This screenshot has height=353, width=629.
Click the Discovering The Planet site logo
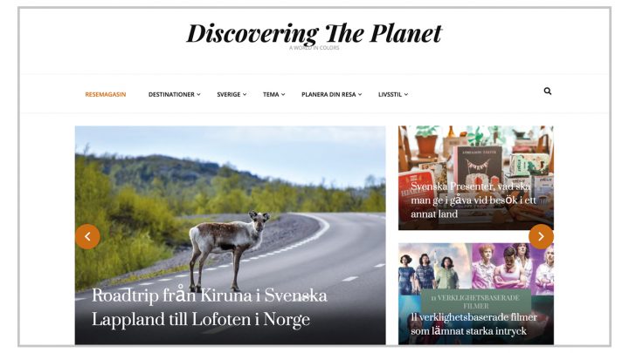[314, 33]
